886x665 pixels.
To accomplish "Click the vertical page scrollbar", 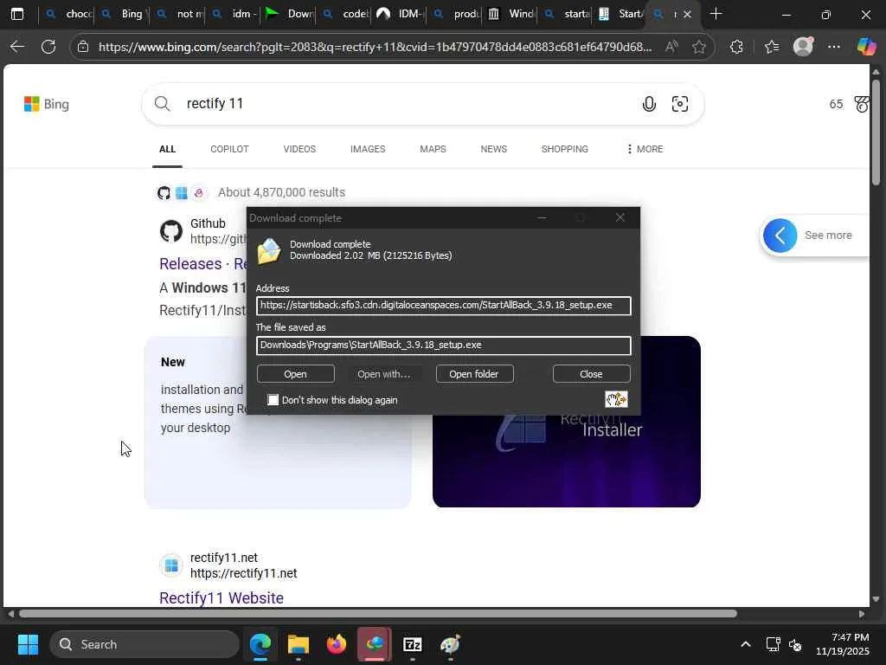I will (x=876, y=132).
